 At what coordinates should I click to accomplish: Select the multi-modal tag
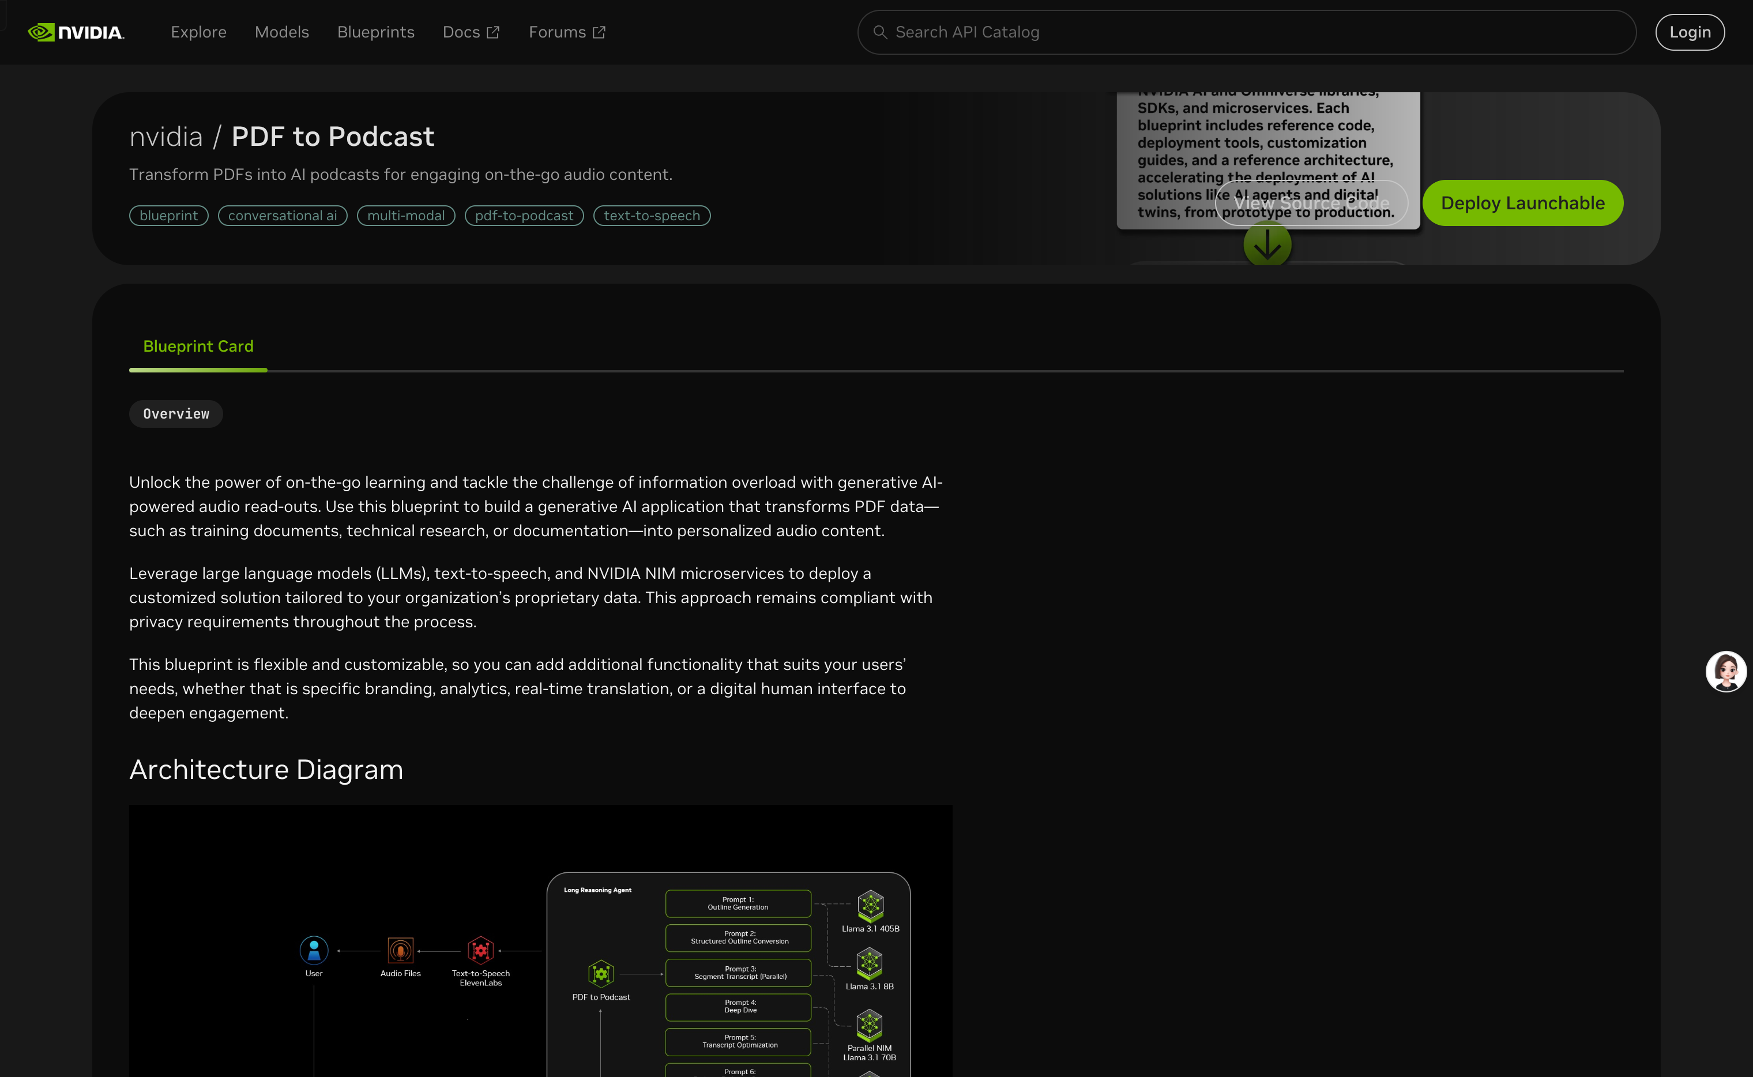coord(406,215)
